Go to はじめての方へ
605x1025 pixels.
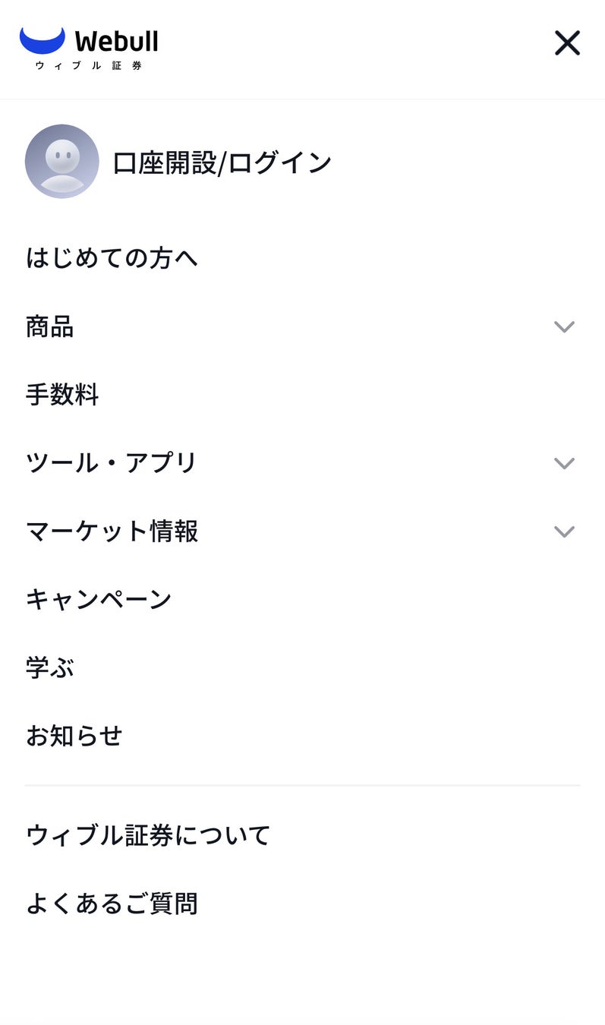pos(112,258)
